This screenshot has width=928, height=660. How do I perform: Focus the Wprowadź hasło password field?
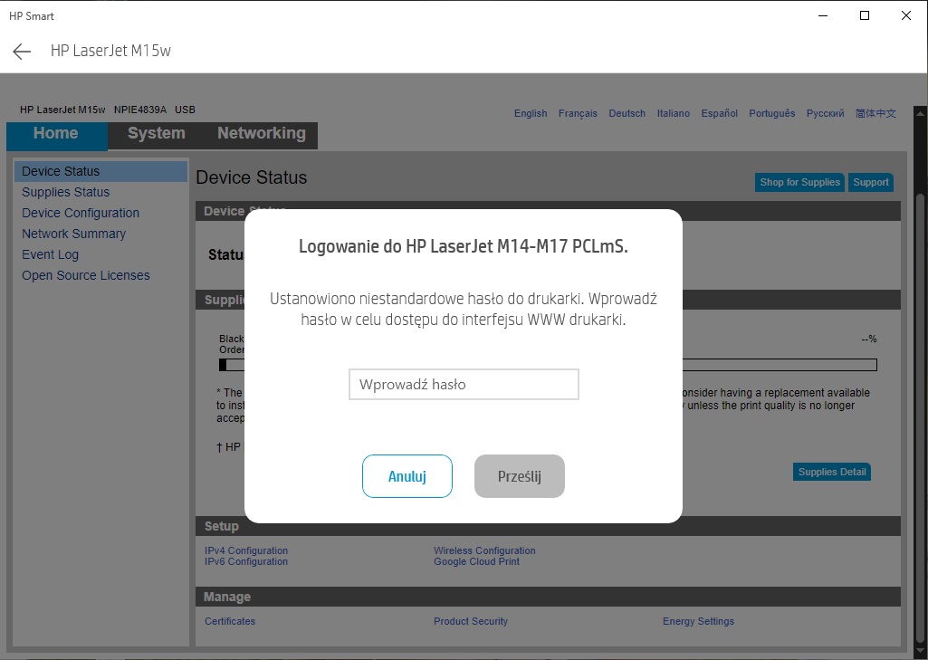(x=464, y=384)
